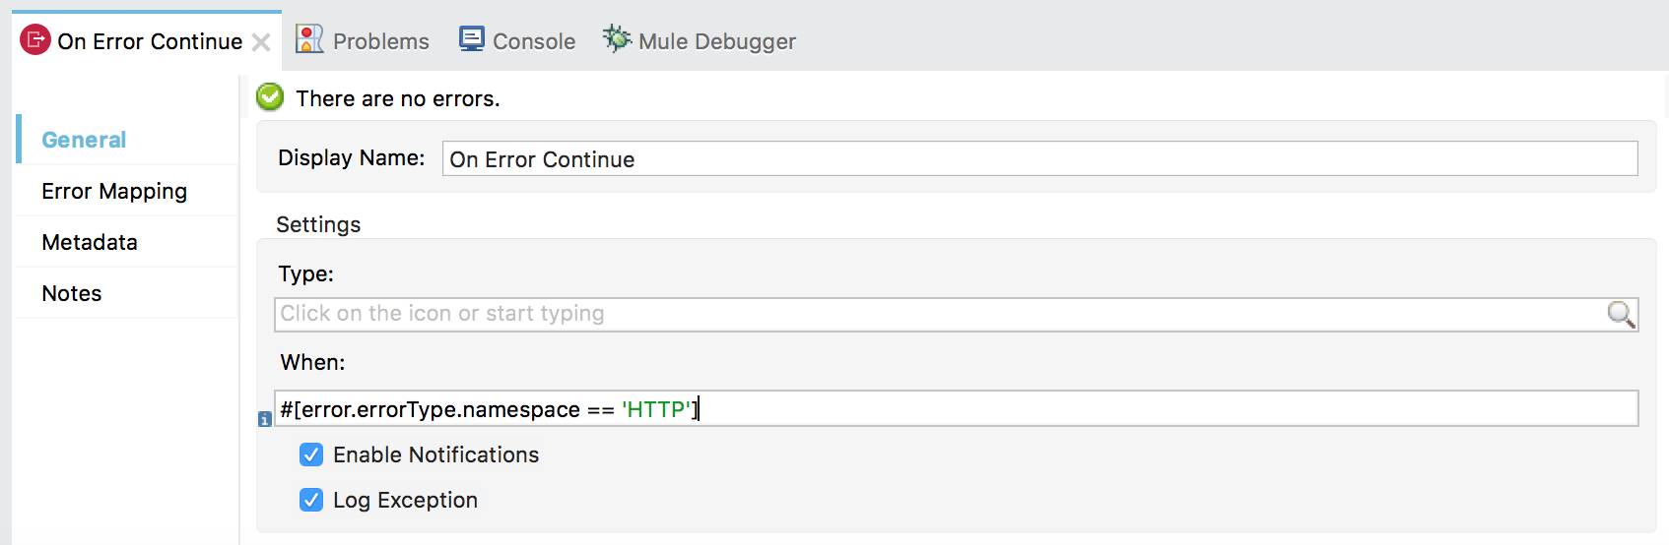Image resolution: width=1669 pixels, height=545 pixels.
Task: Click the Mule Debugger bug icon
Action: coord(617,39)
